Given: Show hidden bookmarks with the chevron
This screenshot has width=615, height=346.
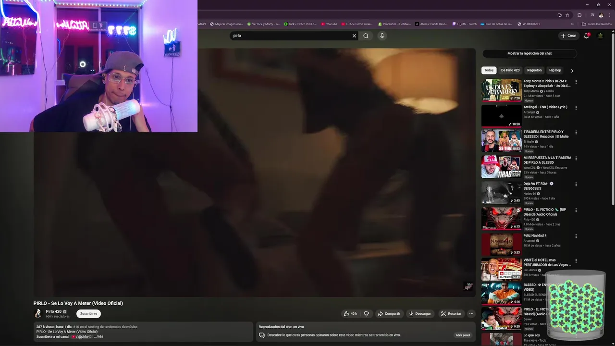Looking at the screenshot, I should (572, 24).
